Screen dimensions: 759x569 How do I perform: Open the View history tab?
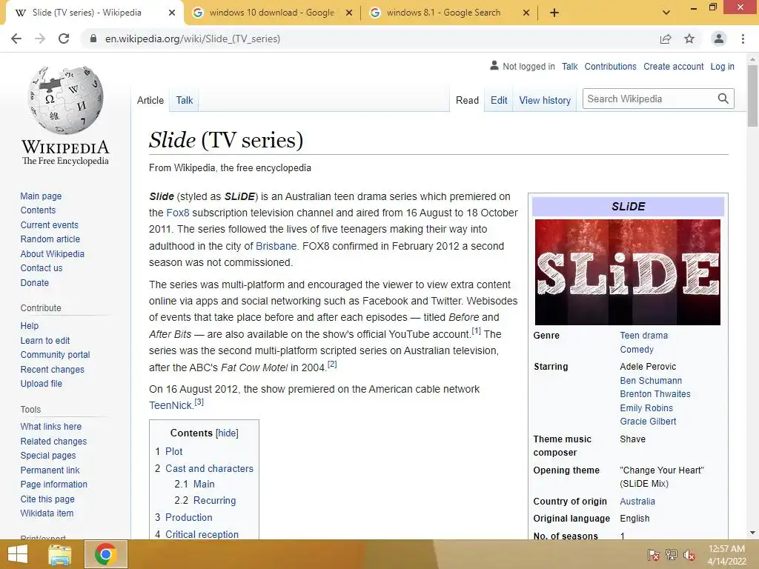[x=545, y=100]
